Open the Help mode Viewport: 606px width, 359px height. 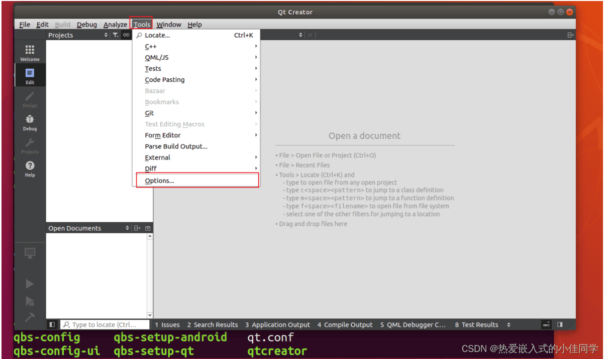point(30,168)
